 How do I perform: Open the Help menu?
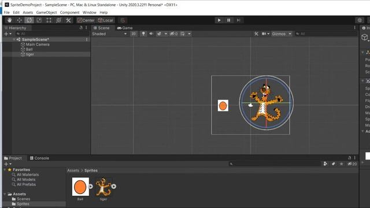pyautogui.click(x=103, y=13)
